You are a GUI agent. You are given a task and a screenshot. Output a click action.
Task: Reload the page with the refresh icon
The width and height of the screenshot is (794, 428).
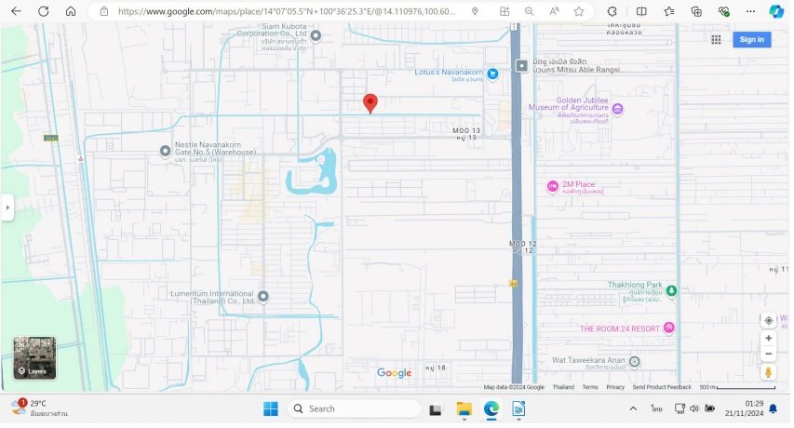[44, 11]
